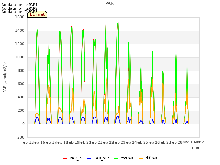Click the 1200 y-axis tick label

[20, 44]
